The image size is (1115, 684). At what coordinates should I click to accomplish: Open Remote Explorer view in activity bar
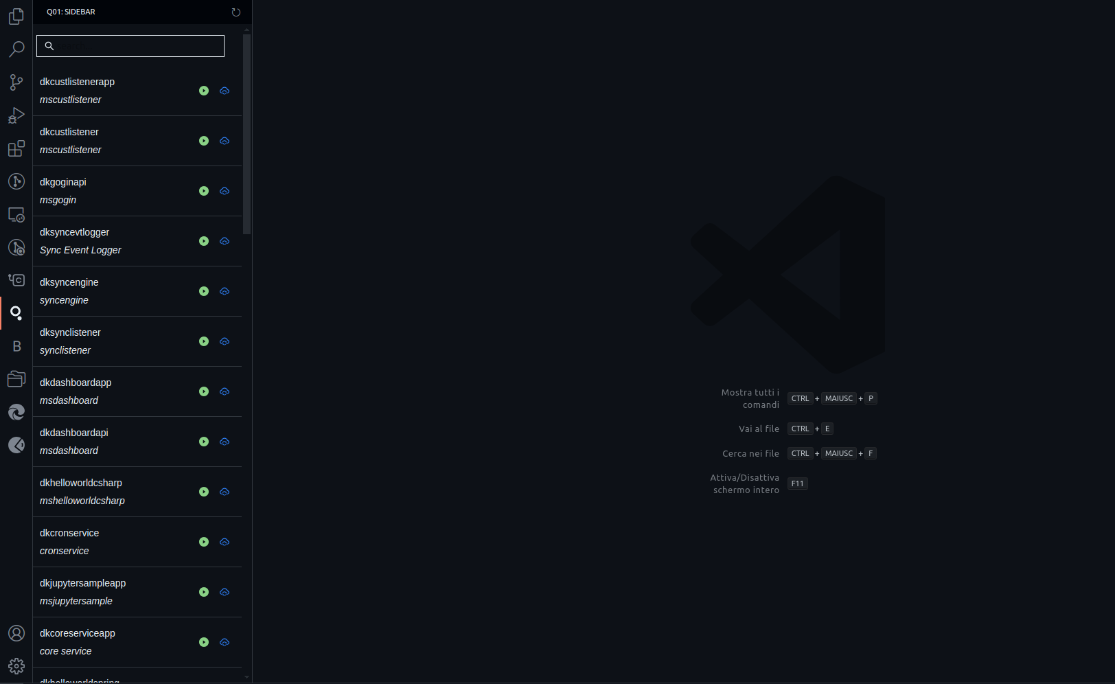(16, 214)
